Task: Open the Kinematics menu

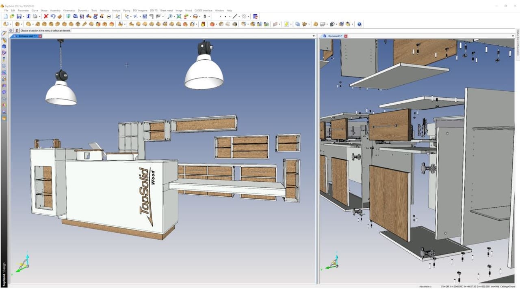Action: point(69,11)
